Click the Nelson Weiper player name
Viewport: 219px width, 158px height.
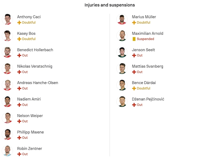click(30, 116)
